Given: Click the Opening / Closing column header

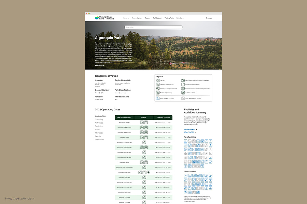Looking at the screenshot, I should coord(163,117).
